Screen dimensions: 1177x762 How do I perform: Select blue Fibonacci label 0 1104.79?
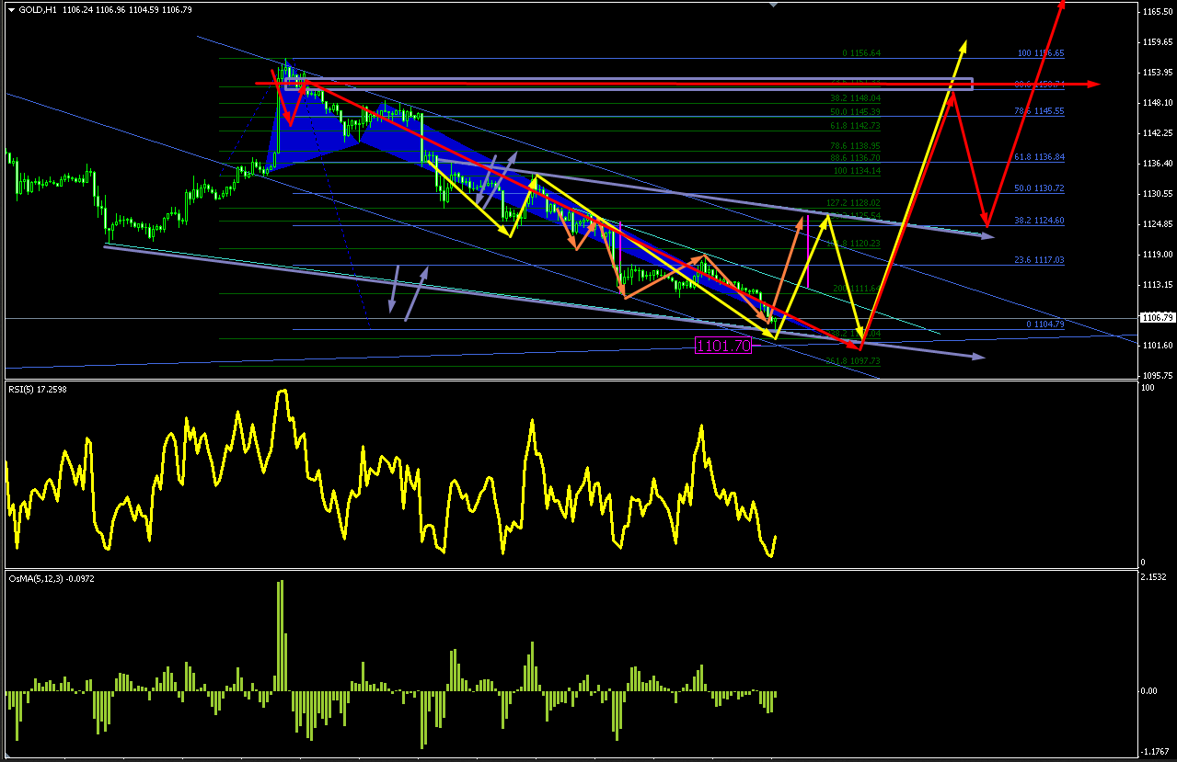tap(1044, 324)
